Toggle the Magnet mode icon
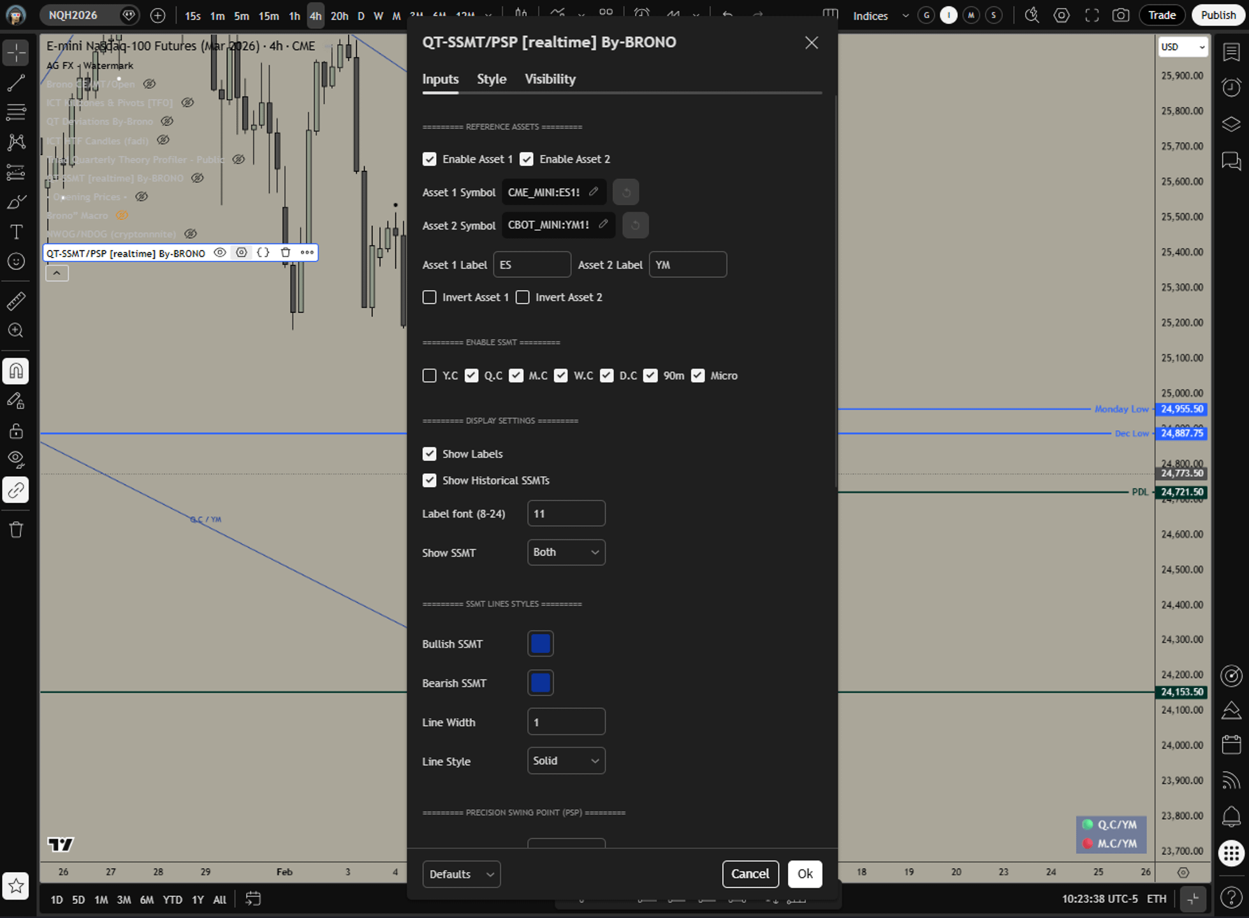Screen dimensions: 1249x918 [16, 371]
